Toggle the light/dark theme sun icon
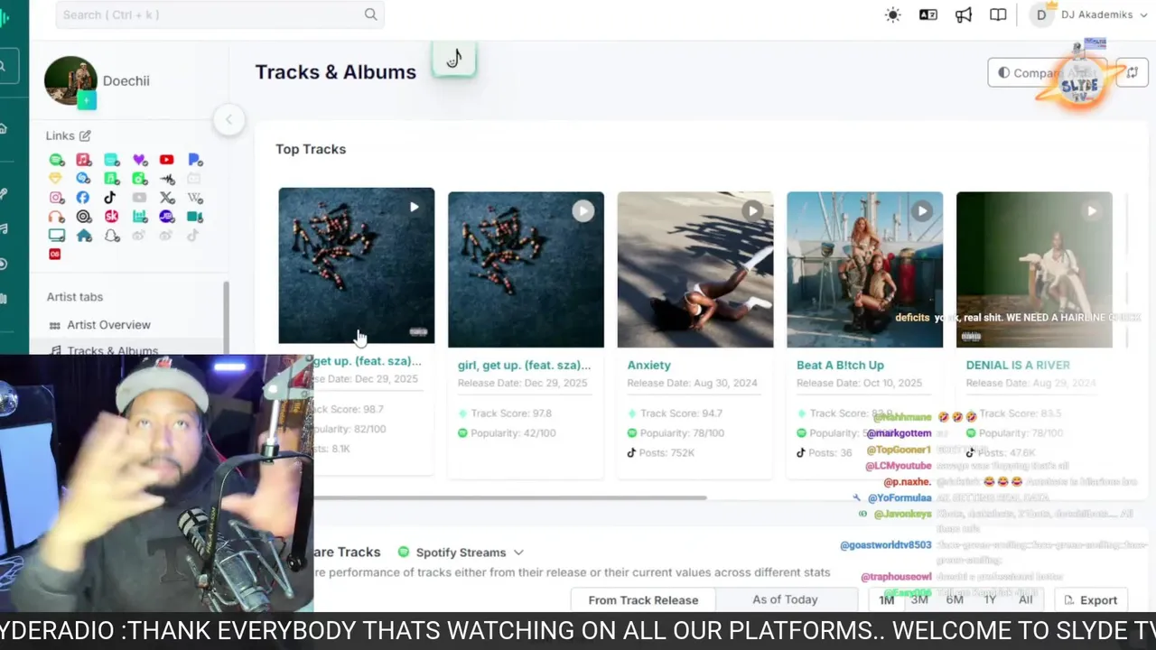 [892, 14]
